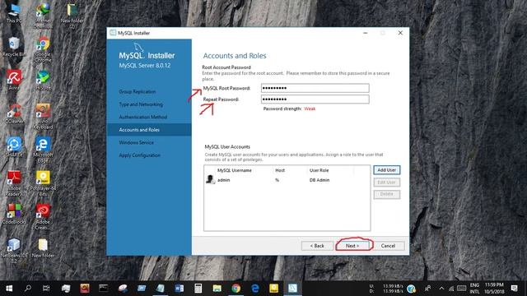The image size is (527, 296).
Task: Show hidden system tray icons
Action: click(441, 289)
